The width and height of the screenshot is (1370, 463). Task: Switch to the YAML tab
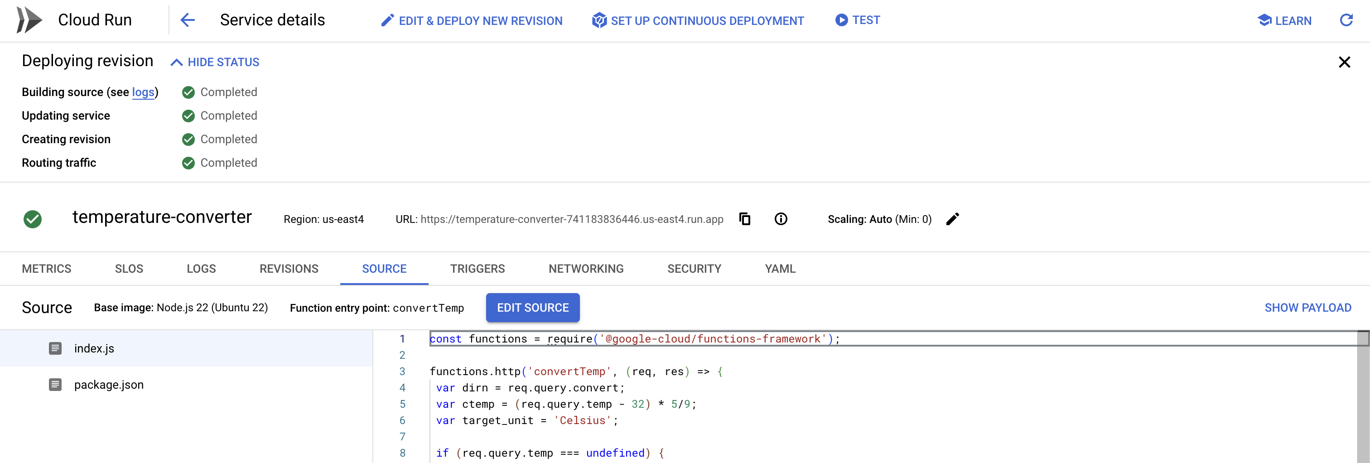(x=780, y=269)
